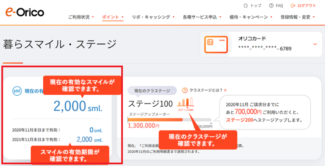Screen dimensions: 325x166
Task: Open the ご利用状況 menu
Action: point(79,17)
